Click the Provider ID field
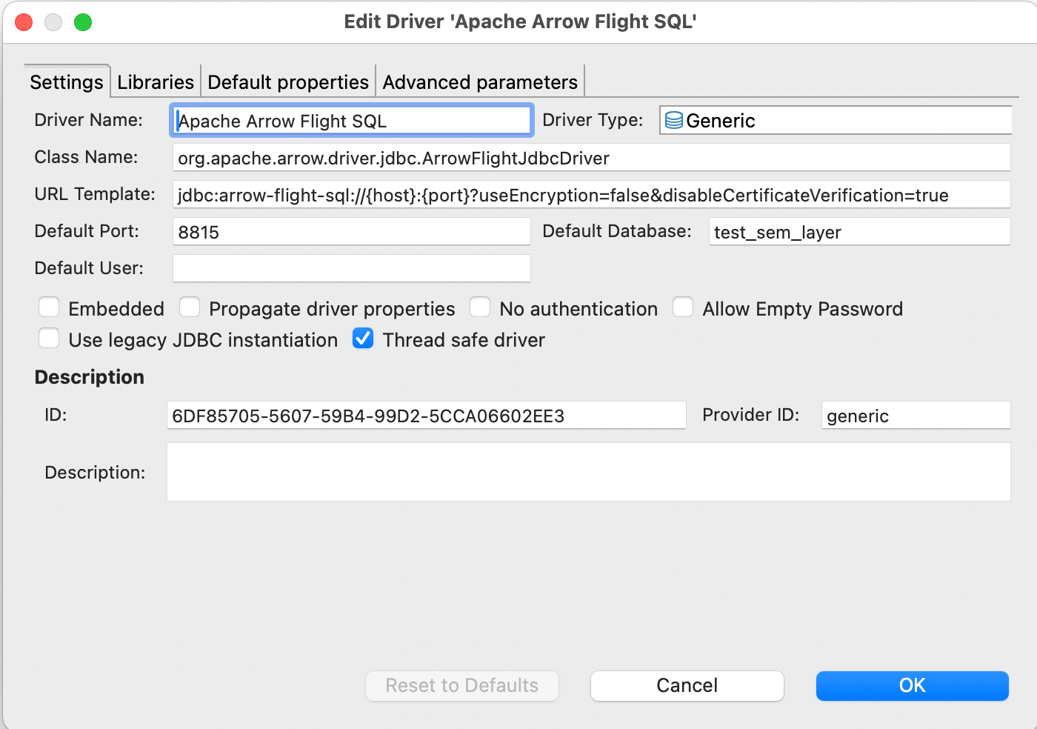The image size is (1037, 729). (x=916, y=415)
